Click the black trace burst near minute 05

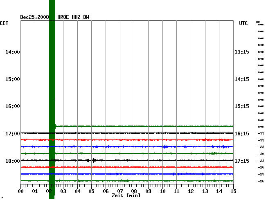click(94, 160)
